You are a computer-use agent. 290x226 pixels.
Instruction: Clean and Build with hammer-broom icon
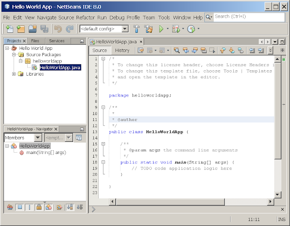tap(148, 29)
